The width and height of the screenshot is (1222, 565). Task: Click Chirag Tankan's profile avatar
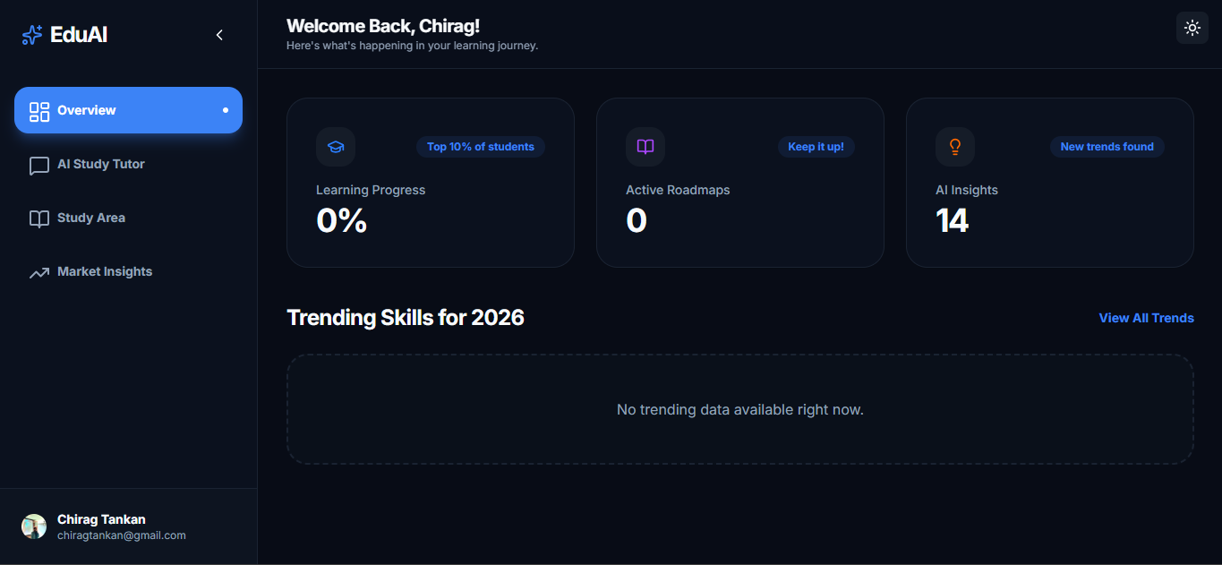coord(34,526)
